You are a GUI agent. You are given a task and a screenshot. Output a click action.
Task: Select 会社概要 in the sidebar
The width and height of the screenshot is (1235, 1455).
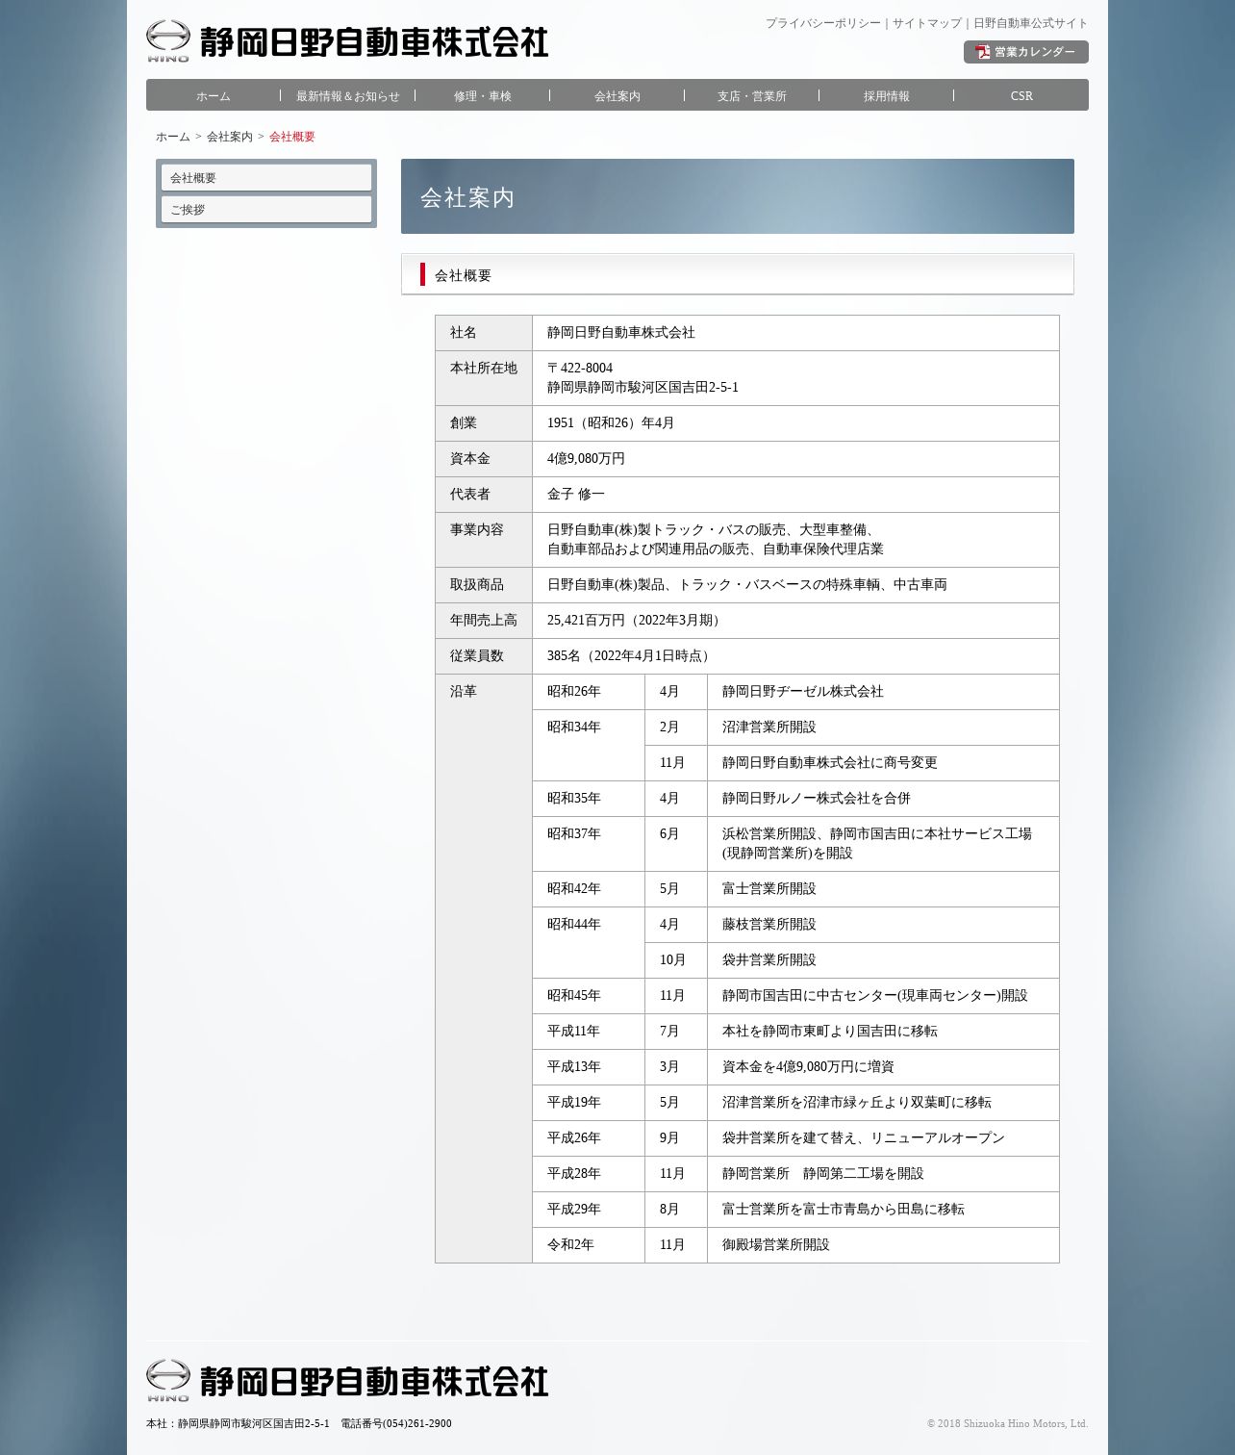(x=266, y=178)
